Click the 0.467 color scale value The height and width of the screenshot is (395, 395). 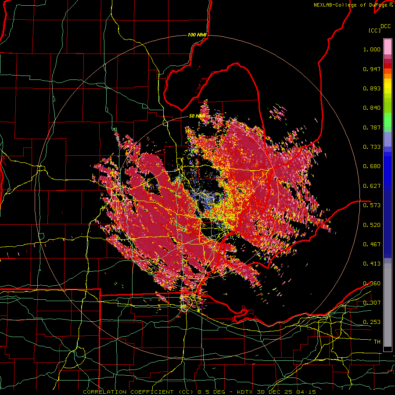372,244
